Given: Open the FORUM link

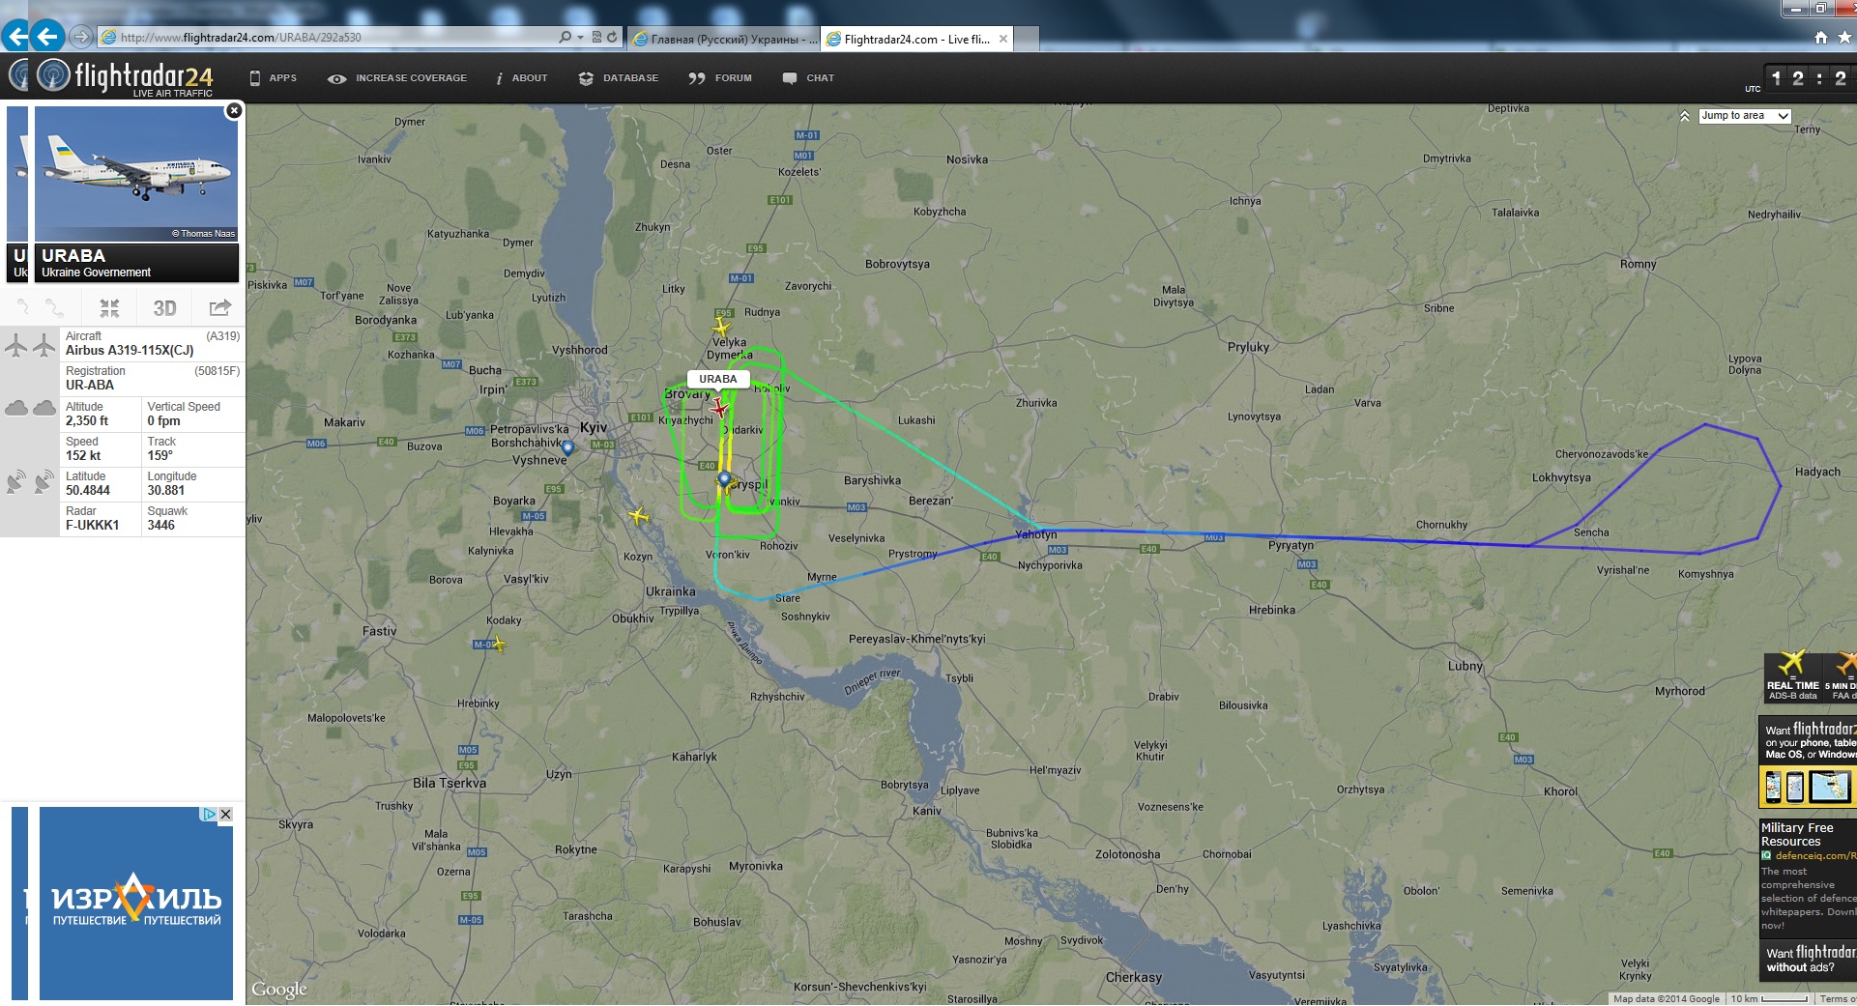Looking at the screenshot, I should pos(720,78).
